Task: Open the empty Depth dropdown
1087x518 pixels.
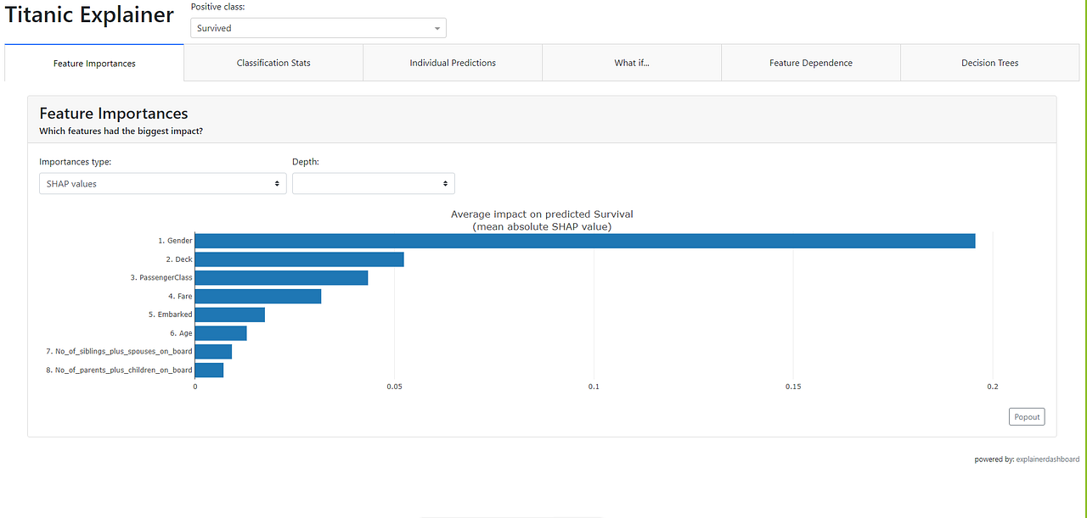Action: (x=373, y=183)
